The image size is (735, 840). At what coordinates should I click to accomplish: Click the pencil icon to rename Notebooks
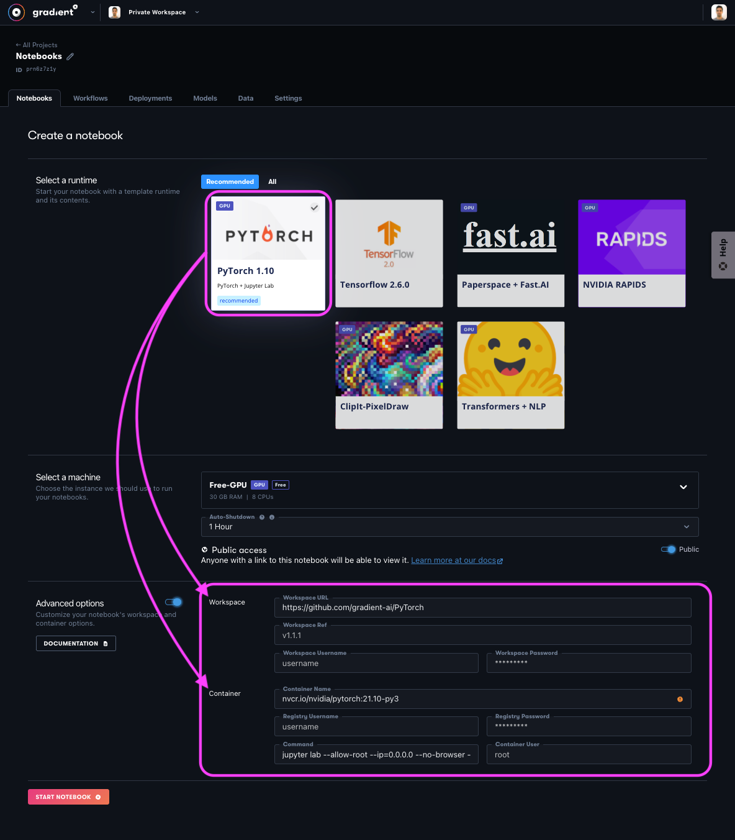coord(70,57)
